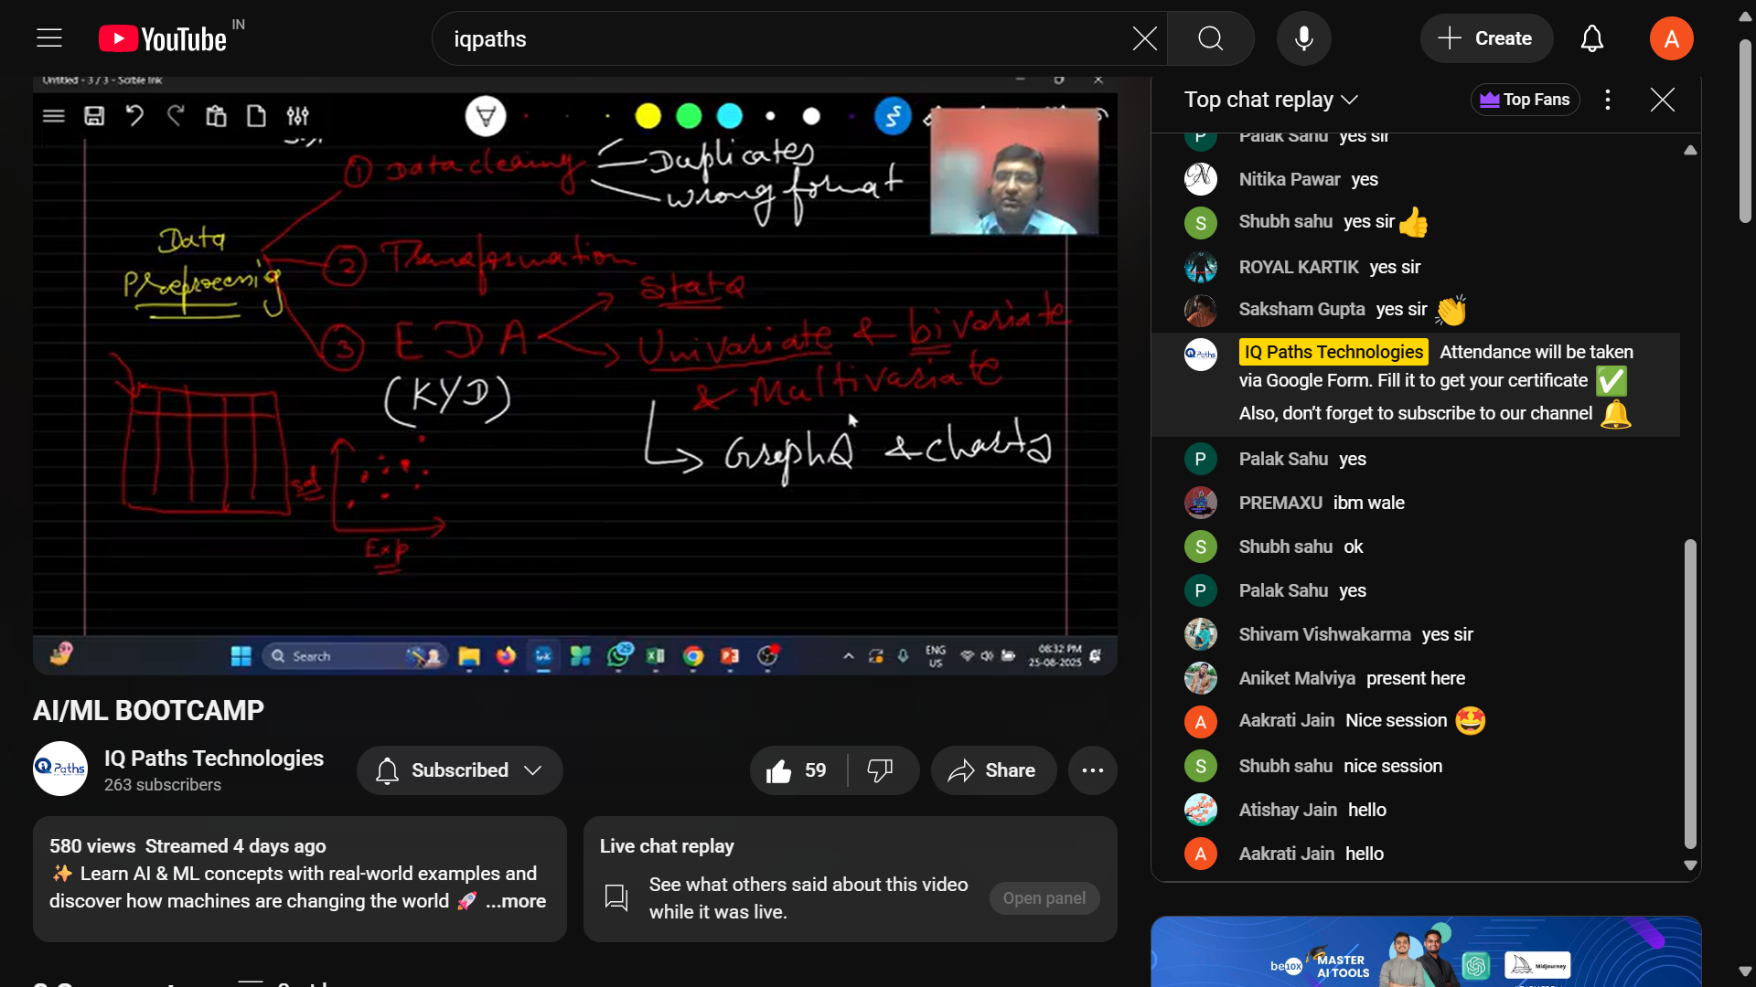Toggle Top Fans view in chat
The image size is (1756, 987).
1525,100
